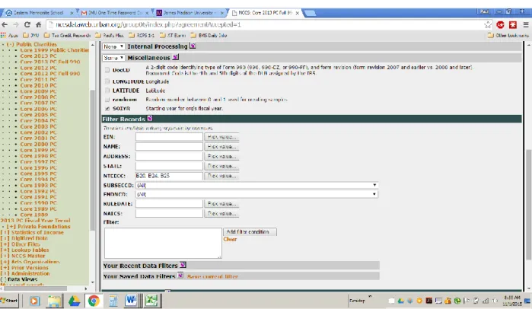Expand the Arts Organizations node
This screenshot has height=309, width=532.
point(5,262)
